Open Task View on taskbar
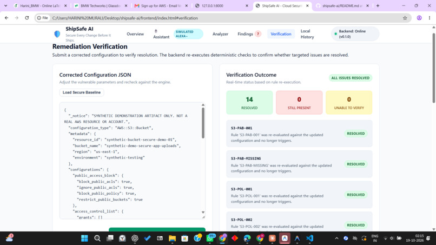 (110, 239)
